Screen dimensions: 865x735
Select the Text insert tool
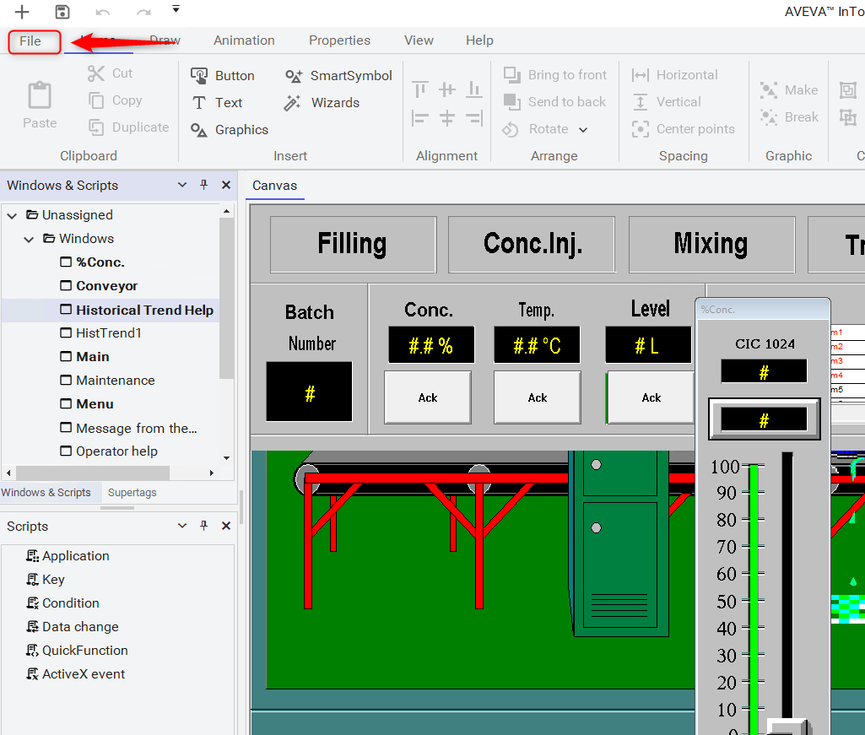[217, 103]
